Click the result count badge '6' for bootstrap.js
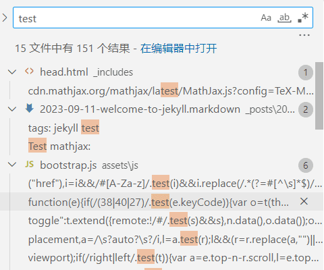This screenshot has height=270, width=324. [x=306, y=165]
